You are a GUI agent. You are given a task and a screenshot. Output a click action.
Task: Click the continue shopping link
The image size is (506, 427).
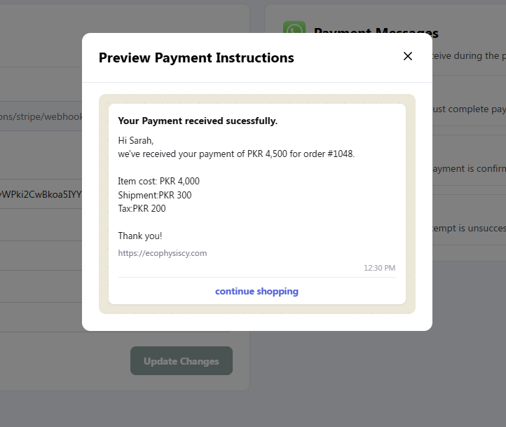(257, 291)
